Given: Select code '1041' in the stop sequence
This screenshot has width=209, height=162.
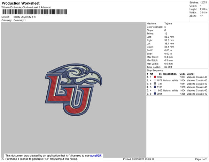Looking at the screenshot, I should coord(183,84).
